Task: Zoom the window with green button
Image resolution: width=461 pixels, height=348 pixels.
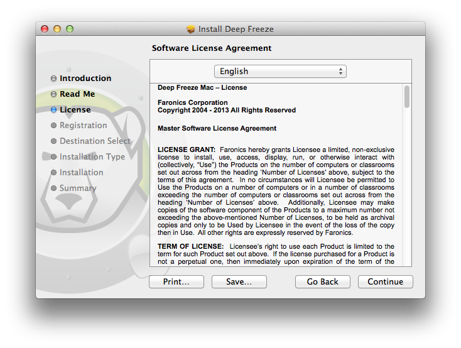Action: [70, 29]
